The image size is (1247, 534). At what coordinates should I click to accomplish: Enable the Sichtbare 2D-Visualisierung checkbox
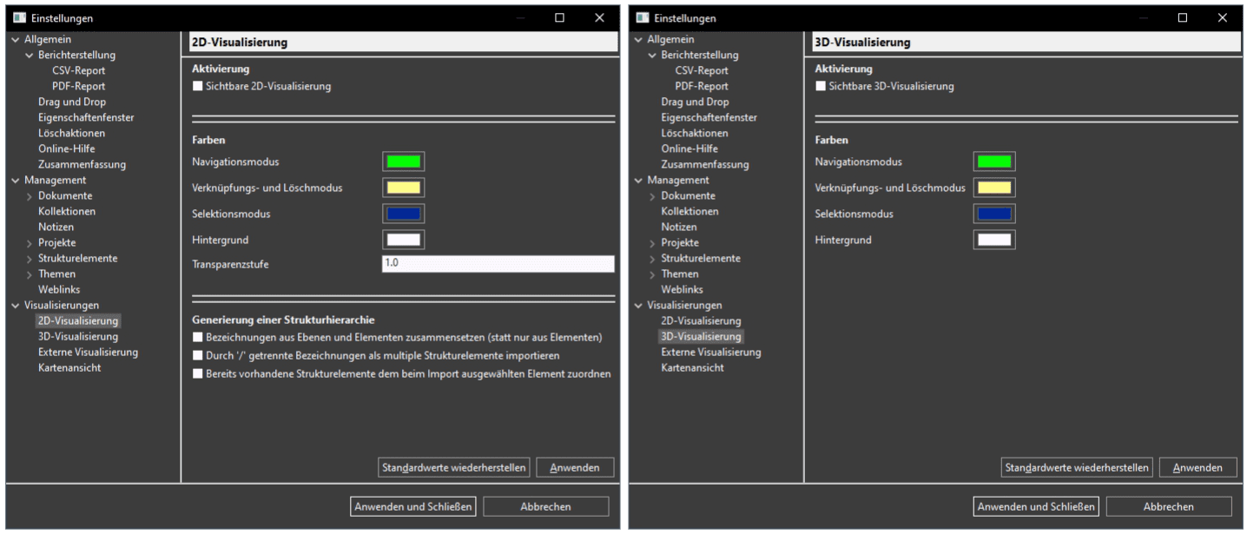(198, 87)
